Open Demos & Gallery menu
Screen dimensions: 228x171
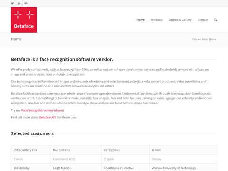(180, 20)
